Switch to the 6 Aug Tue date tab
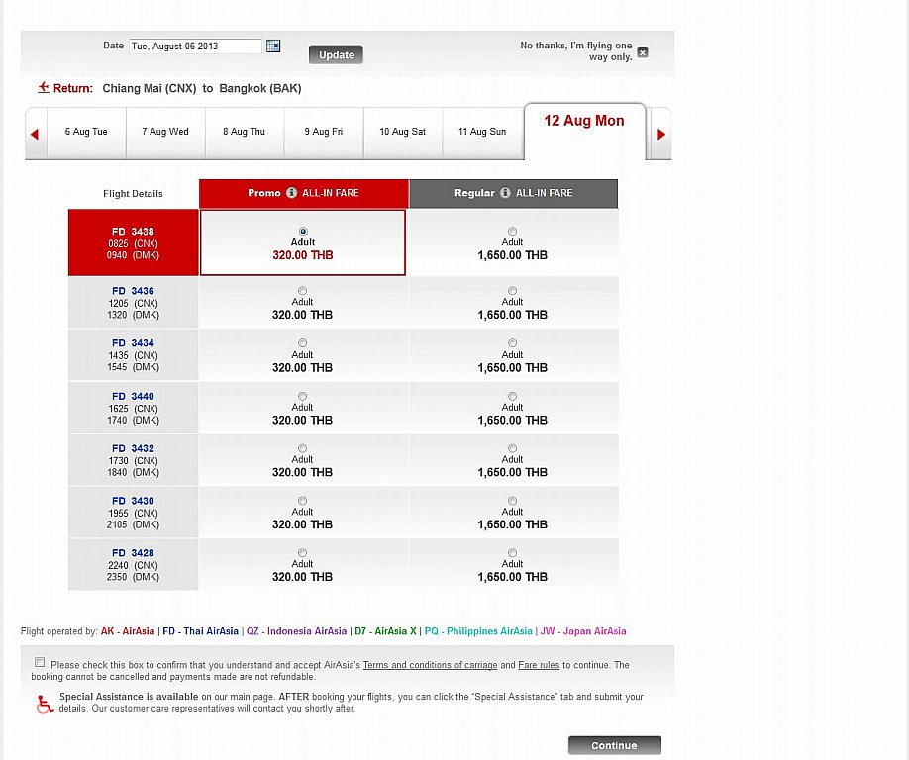 (x=86, y=132)
